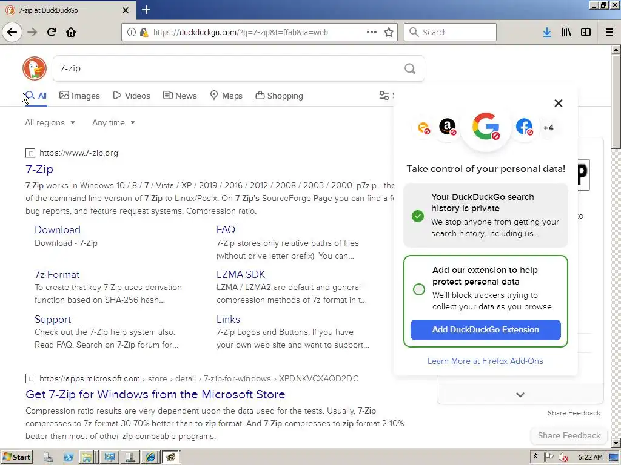Switch to the Maps tab
621x465 pixels.
click(226, 96)
